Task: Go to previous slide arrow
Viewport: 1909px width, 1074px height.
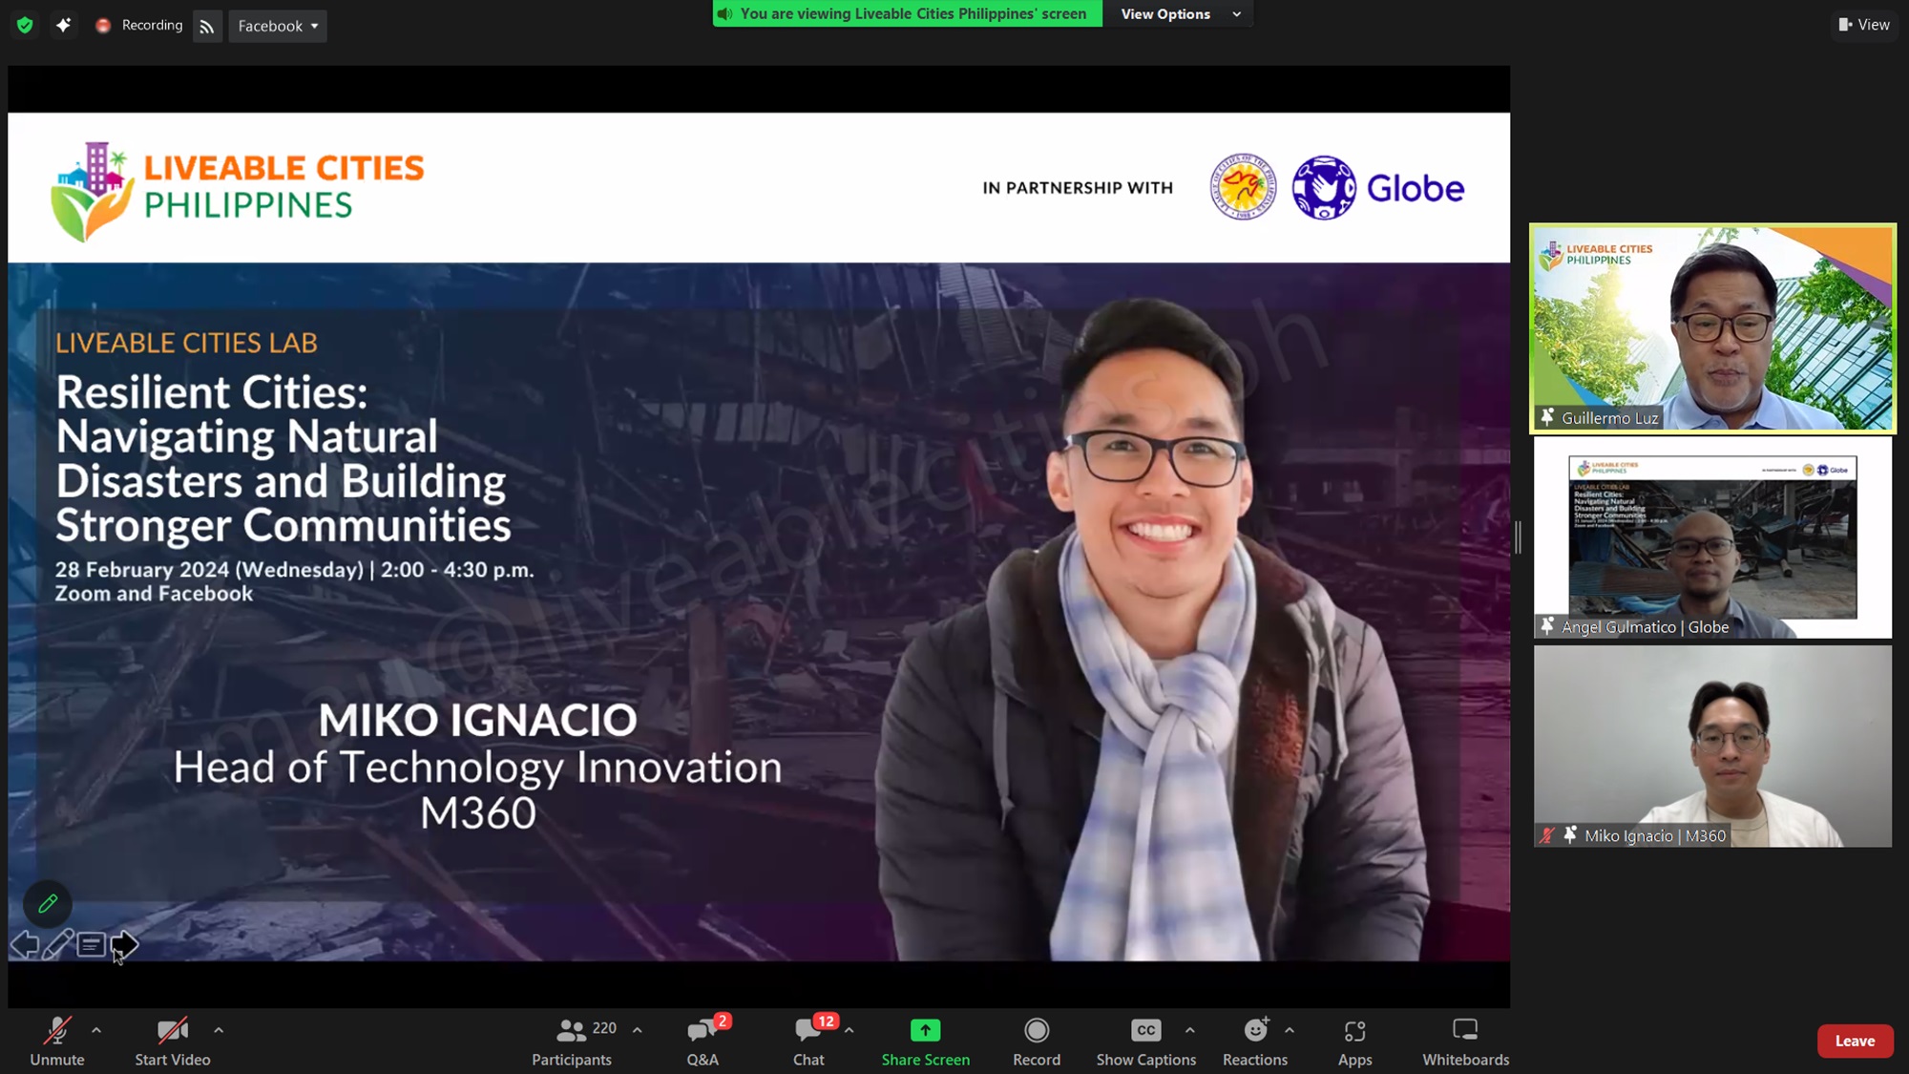Action: click(25, 945)
